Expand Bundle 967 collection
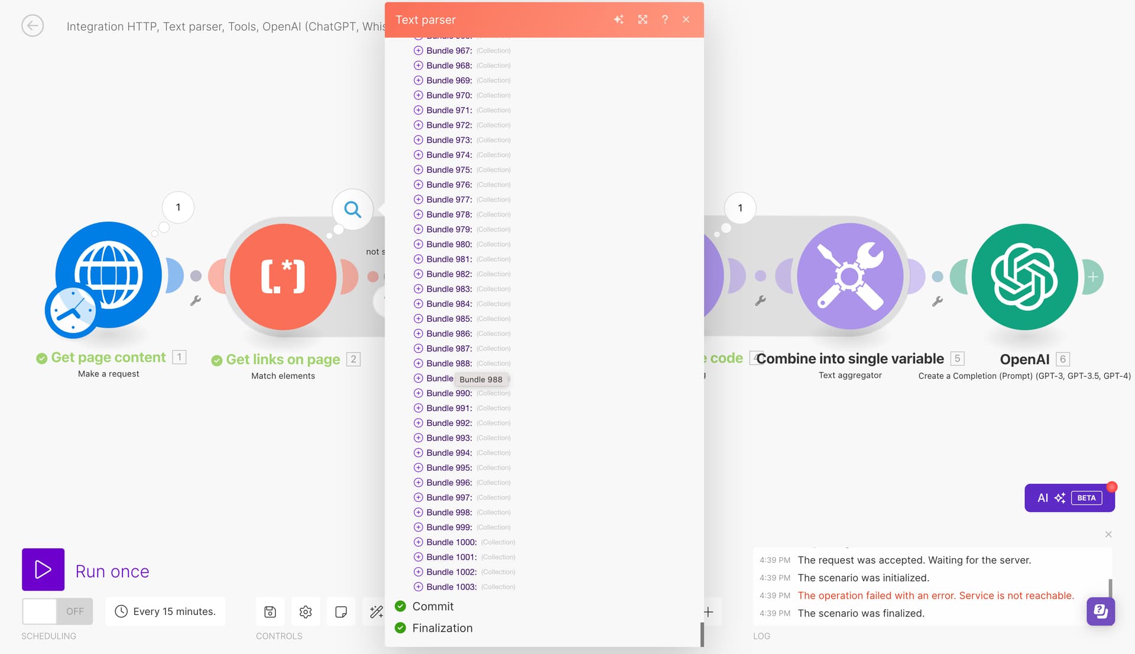 pyautogui.click(x=419, y=51)
